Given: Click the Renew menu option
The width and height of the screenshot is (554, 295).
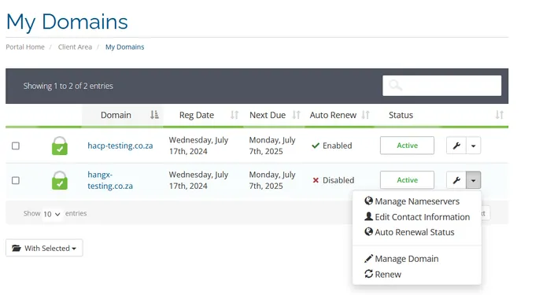Looking at the screenshot, I should [382, 275].
